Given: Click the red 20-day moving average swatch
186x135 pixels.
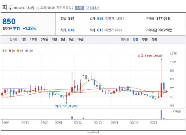Looking at the screenshot, I should coord(10,50).
